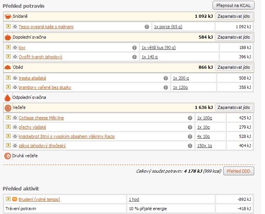Screen dimensions: 265x214
Task: Click the Odpolední svačina pear icon
Action: [7, 97]
